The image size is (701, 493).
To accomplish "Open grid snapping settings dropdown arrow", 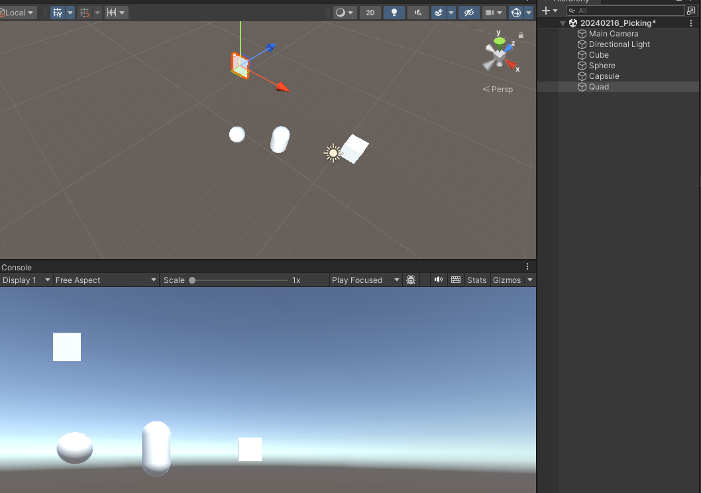I will pos(97,13).
